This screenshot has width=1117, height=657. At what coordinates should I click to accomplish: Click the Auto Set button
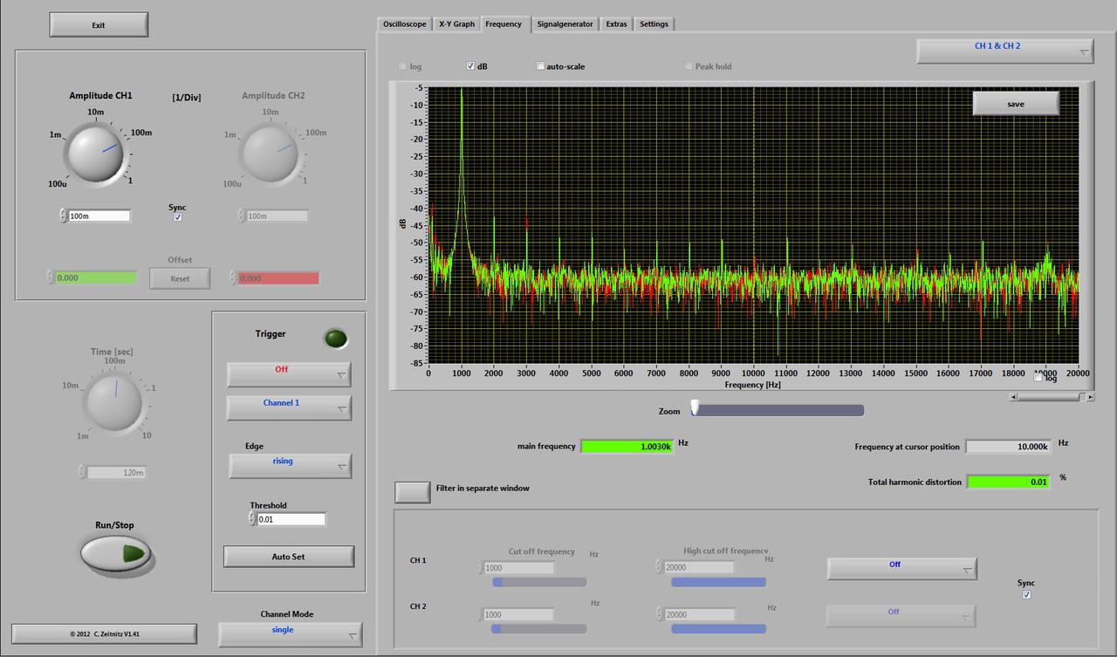pyautogui.click(x=289, y=557)
